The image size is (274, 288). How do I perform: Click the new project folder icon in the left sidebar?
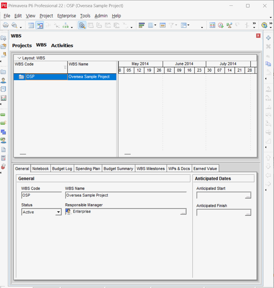[x=3, y=38]
